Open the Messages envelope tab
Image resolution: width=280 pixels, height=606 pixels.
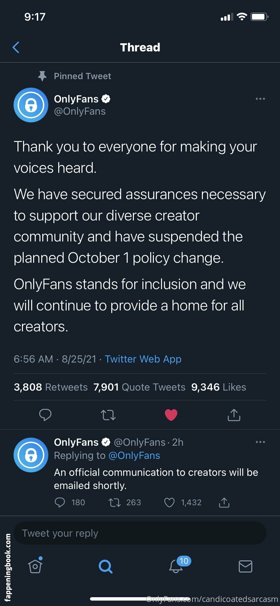point(245,566)
